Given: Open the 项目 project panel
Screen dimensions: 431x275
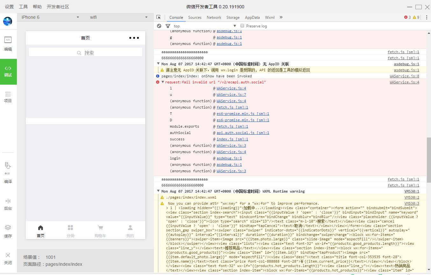Looking at the screenshot, I should click(8, 97).
